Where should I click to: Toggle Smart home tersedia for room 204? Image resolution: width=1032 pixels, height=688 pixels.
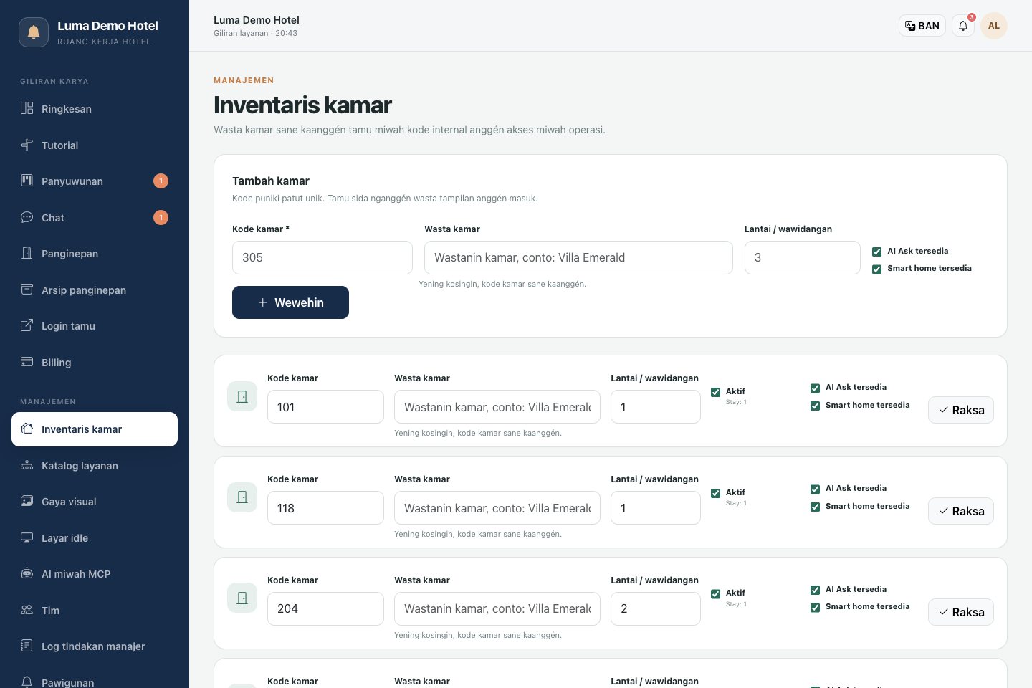coord(815,608)
